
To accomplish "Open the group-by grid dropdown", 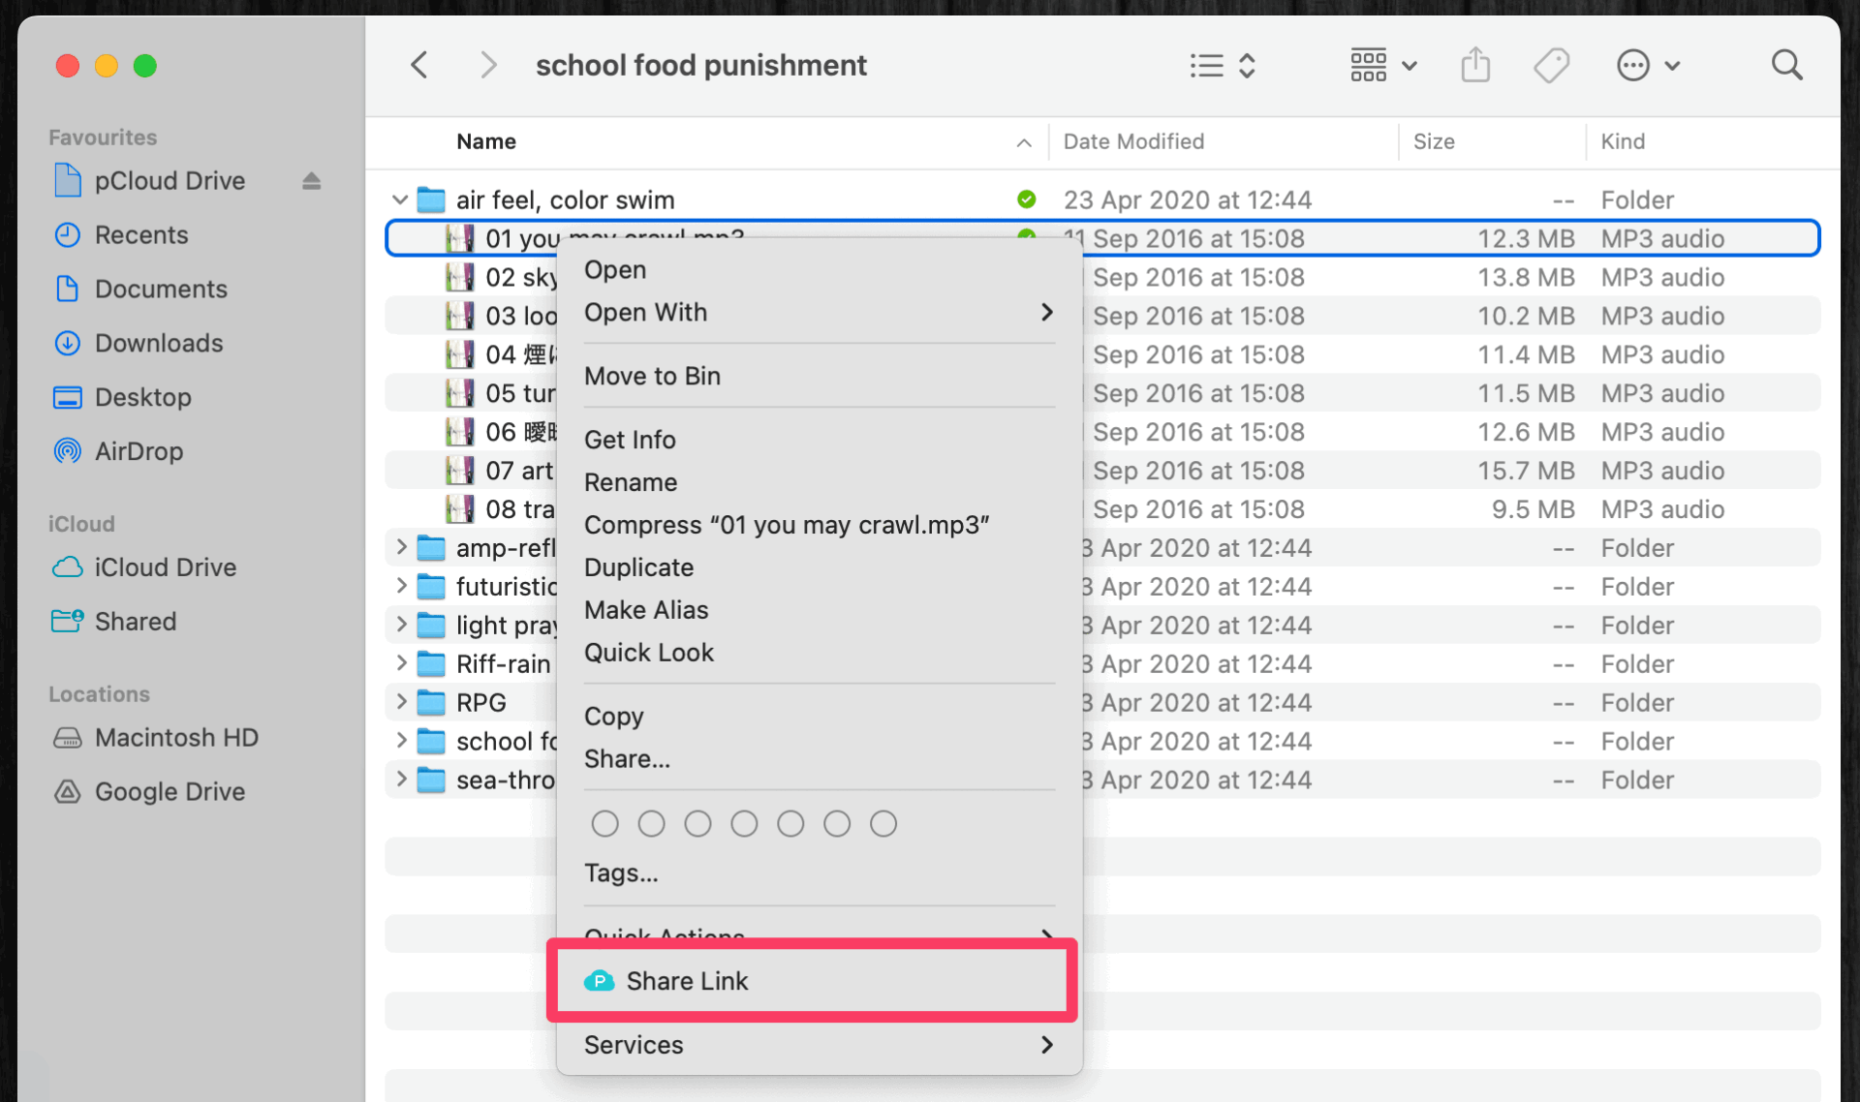I will (1382, 66).
